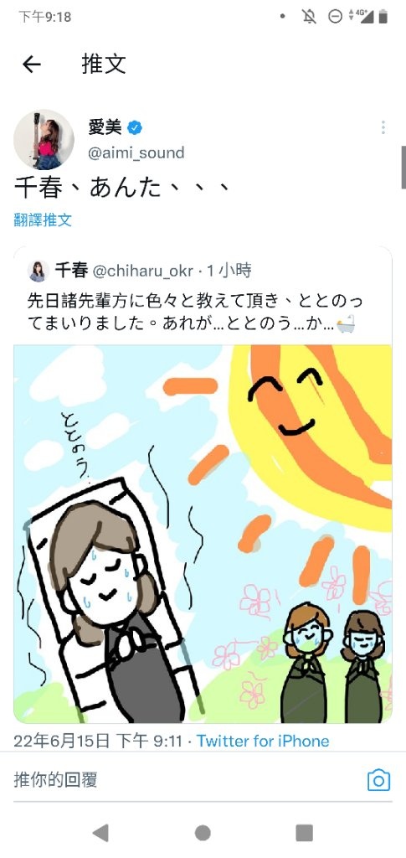Tap 翻譯推文 to translate the tweet
Viewport: 406px width, 858px height.
coord(43,220)
